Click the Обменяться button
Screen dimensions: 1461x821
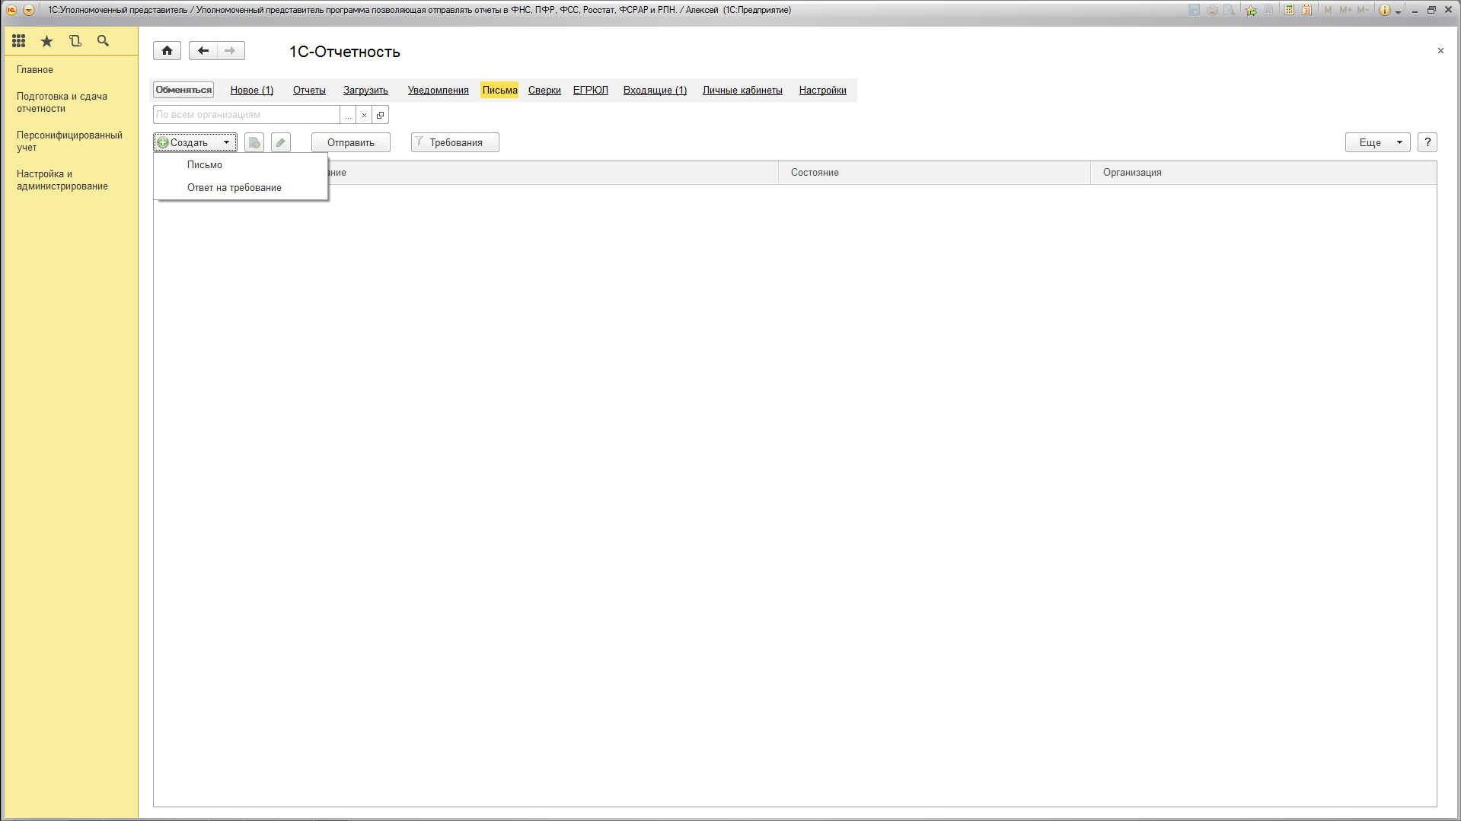point(183,90)
